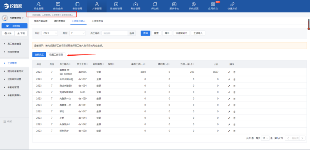Open the per-page count dropdown showing 10
The width and height of the screenshot is (310, 150).
point(264,138)
